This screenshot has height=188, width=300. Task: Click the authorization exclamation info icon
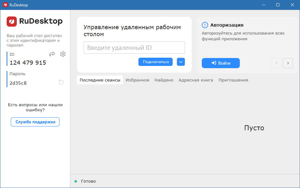(x=205, y=25)
